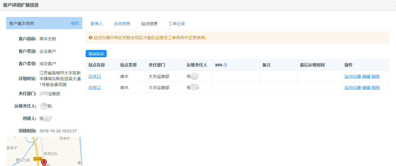Open the 合同信息 tab
The width and height of the screenshot is (396, 166).
coord(122,24)
